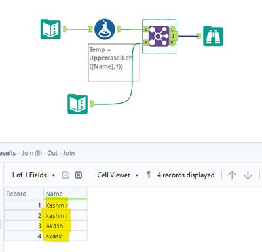Viewport: 262px width, 252px height.
Task: Click the Join tool's J output anchor
Action: pos(174,36)
